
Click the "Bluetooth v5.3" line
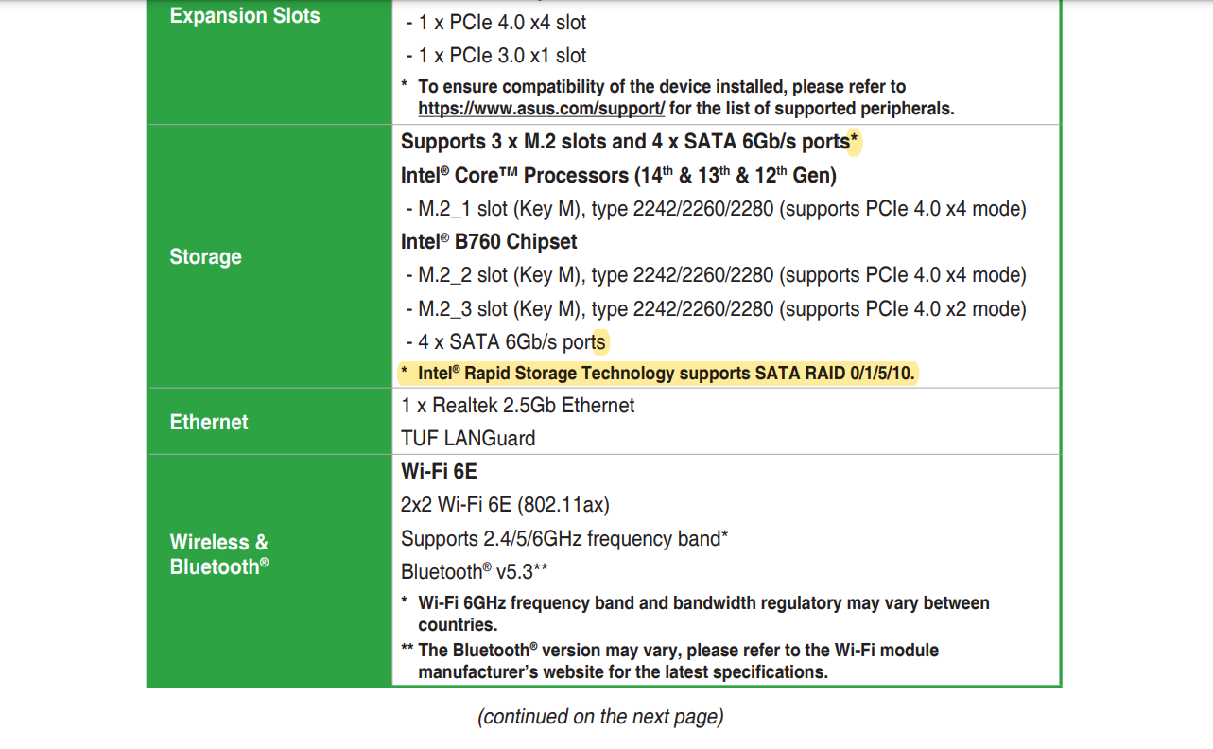(x=475, y=571)
